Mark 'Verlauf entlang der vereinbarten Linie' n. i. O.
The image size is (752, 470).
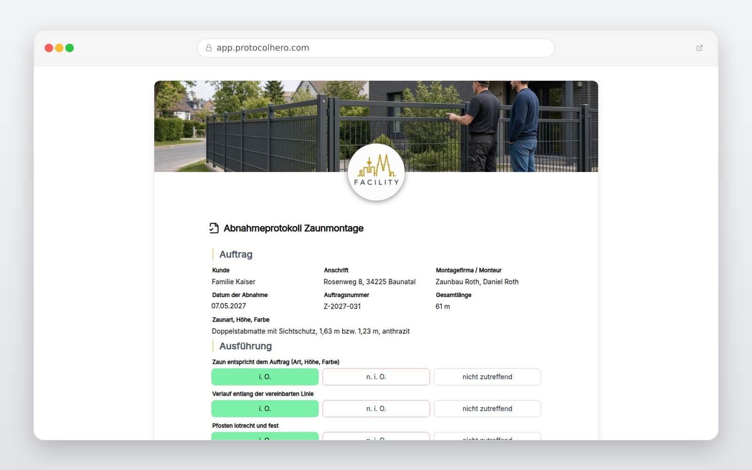pos(376,409)
